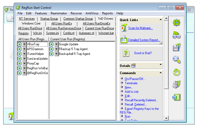Collapse the Commands panel
This screenshot has height=129, width=200.
pyautogui.click(x=161, y=72)
